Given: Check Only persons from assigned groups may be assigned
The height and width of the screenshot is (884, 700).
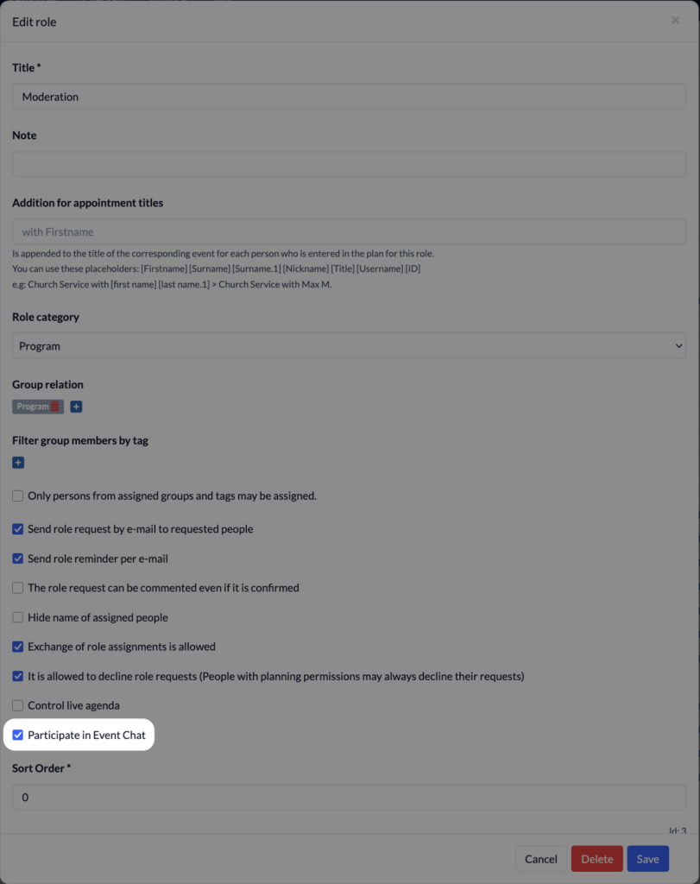Looking at the screenshot, I should point(17,496).
